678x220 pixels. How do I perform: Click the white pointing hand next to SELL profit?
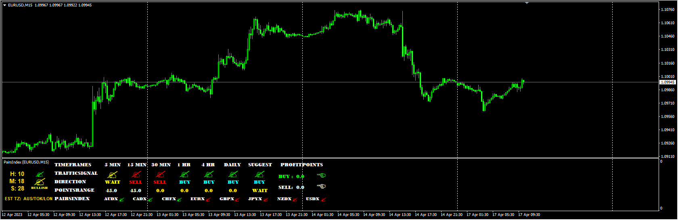tap(321, 186)
